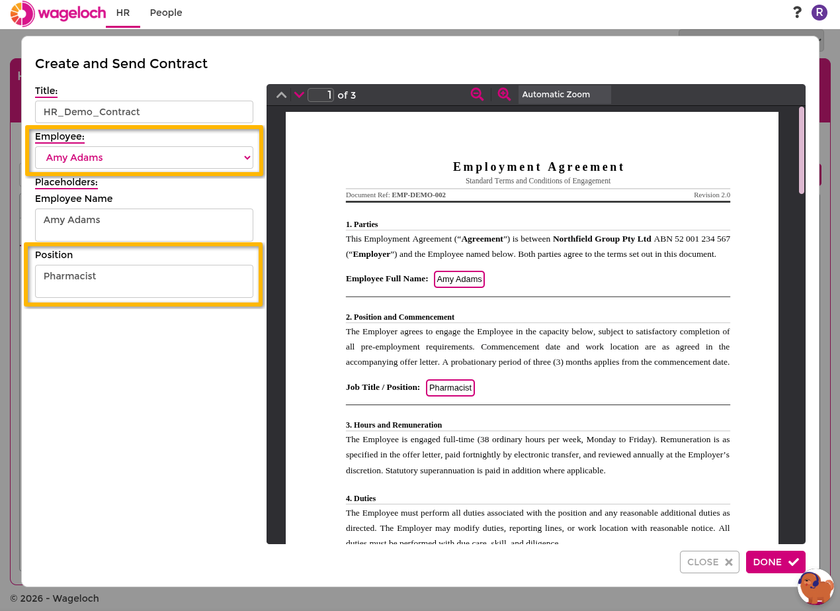
Task: Zoom in the PDF preview
Action: point(504,95)
